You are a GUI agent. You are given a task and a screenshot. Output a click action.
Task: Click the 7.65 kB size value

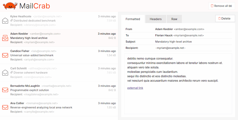[111, 73]
